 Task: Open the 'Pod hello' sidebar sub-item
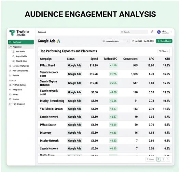tap(18, 52)
